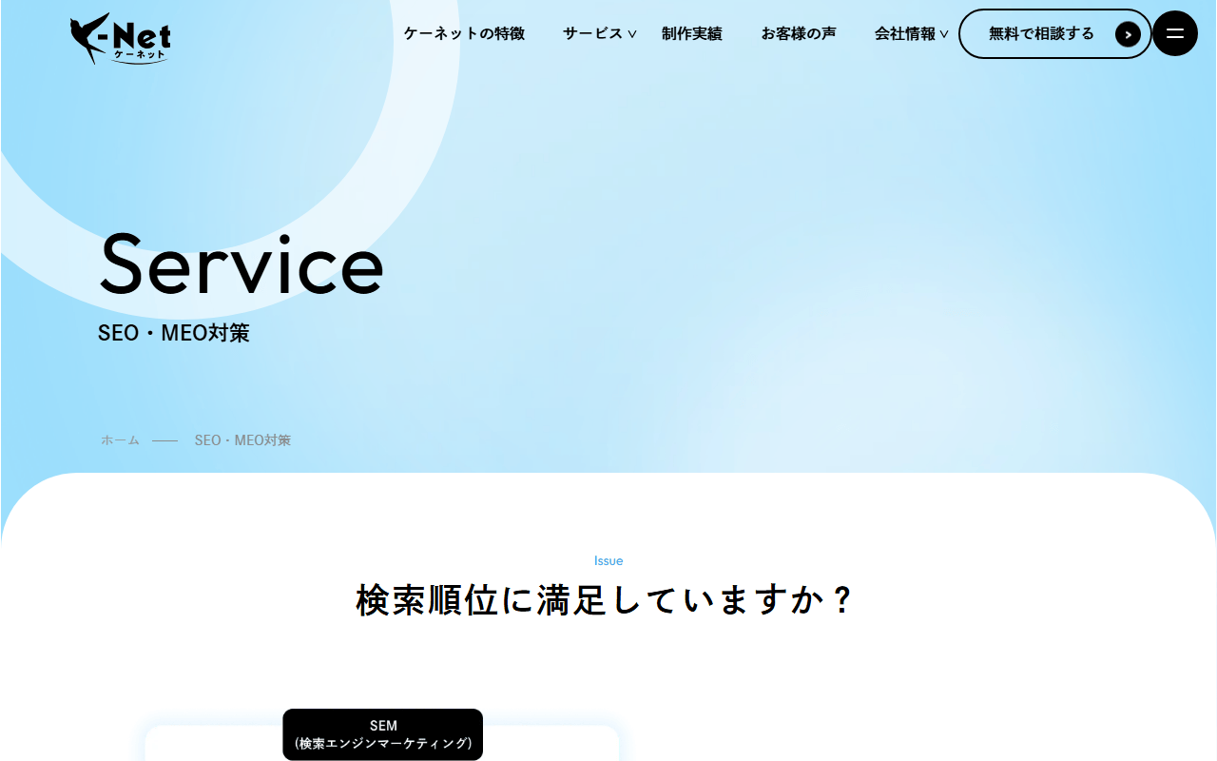Image resolution: width=1217 pixels, height=761 pixels.
Task: Go to the 制作実績 page
Action: tap(692, 33)
